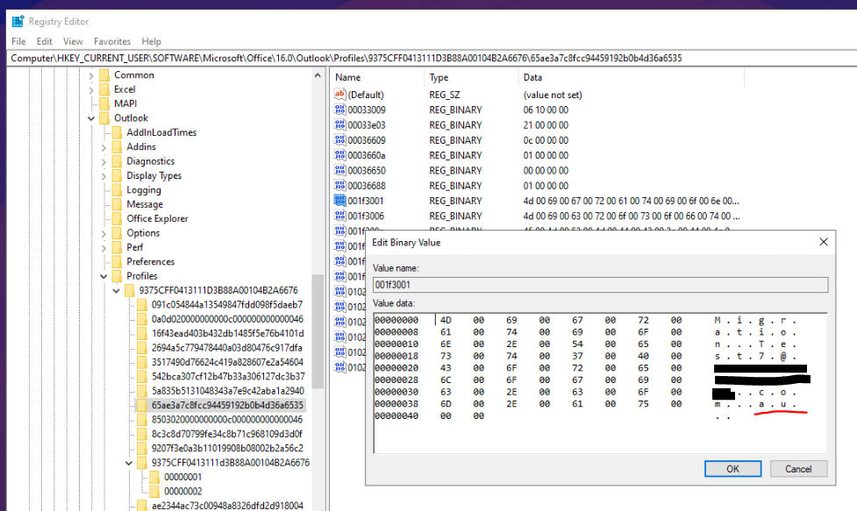The width and height of the screenshot is (857, 511).
Task: Expand the Options key
Action: coord(104,234)
